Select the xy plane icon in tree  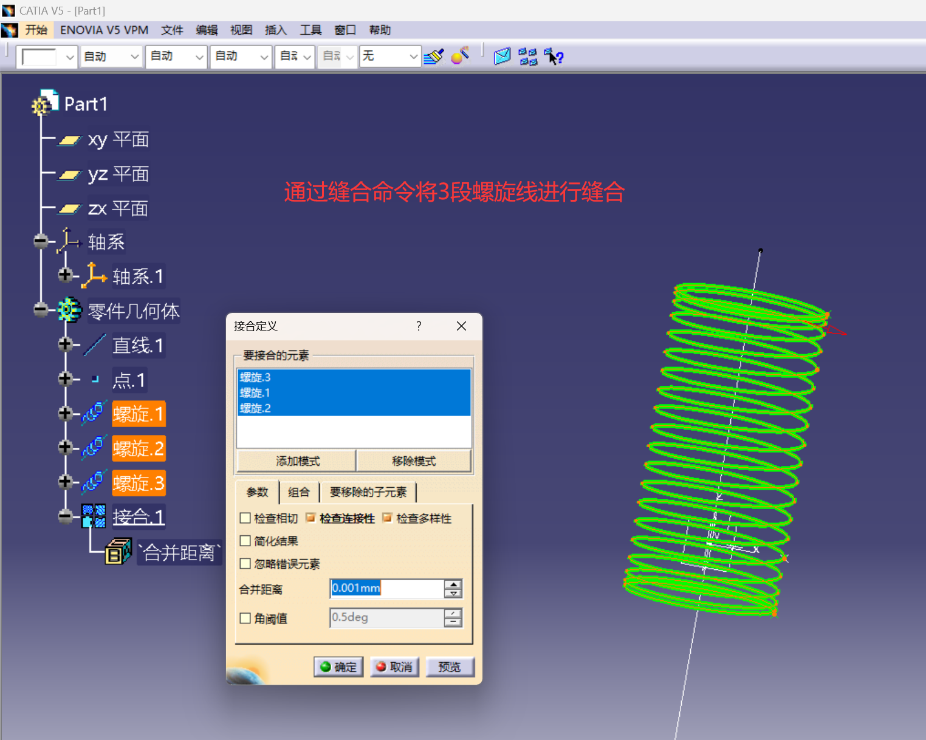click(x=70, y=140)
